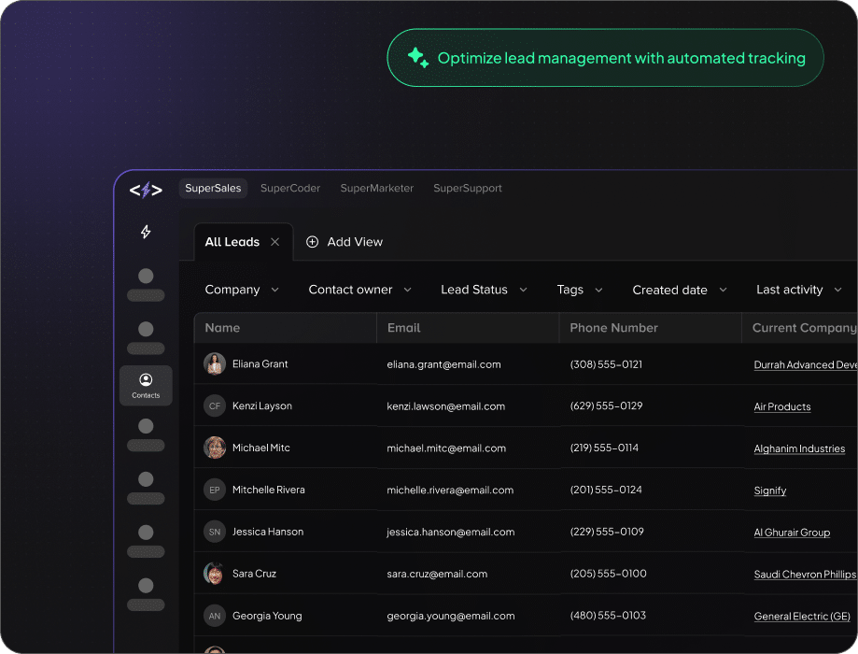858x654 pixels.
Task: Click the sparkle icon in the green banner
Action: coord(418,58)
